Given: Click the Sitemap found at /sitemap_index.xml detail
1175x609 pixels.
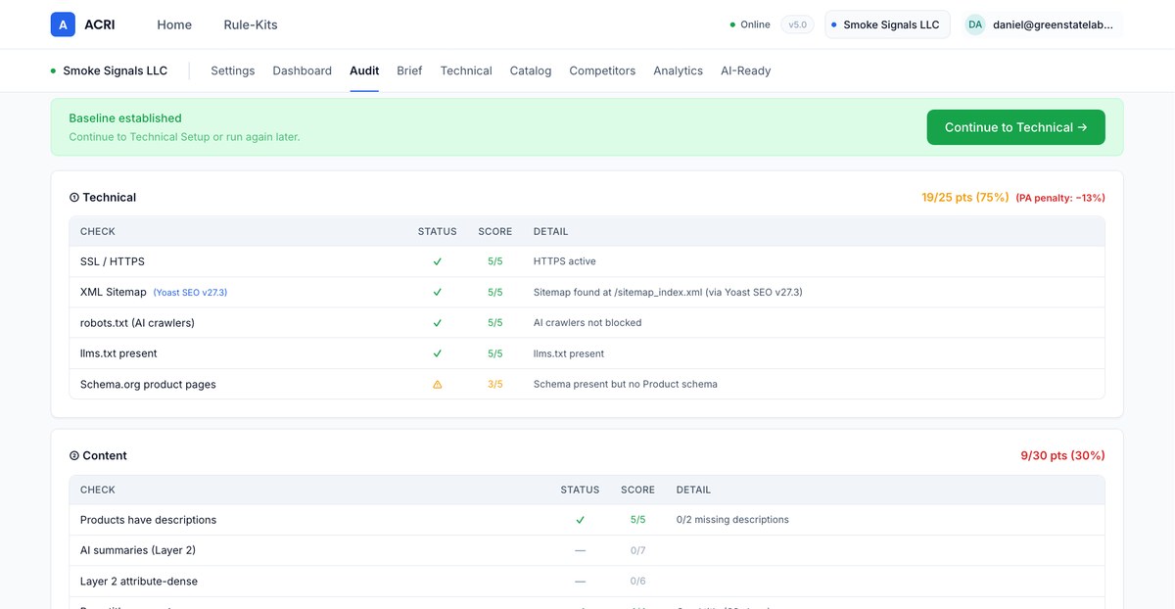Looking at the screenshot, I should (x=668, y=292).
